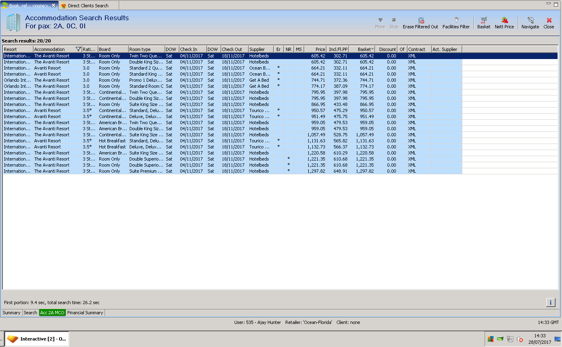Click the Supplier column header
Viewport: 562px width, 347px height.
tap(257, 49)
